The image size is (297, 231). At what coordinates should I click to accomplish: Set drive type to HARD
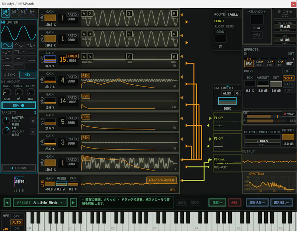pyautogui.click(x=288, y=84)
